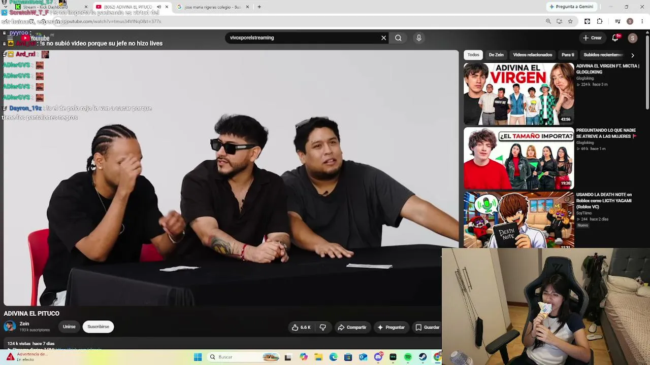The width and height of the screenshot is (650, 365).
Task: Open the ADIVINA EL VIRGEN thumbnail
Action: click(x=518, y=93)
